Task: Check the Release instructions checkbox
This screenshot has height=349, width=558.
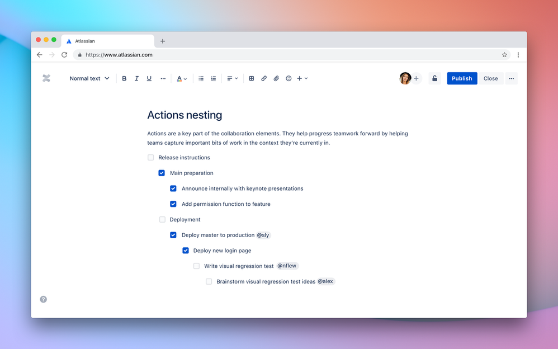Action: coord(151,157)
